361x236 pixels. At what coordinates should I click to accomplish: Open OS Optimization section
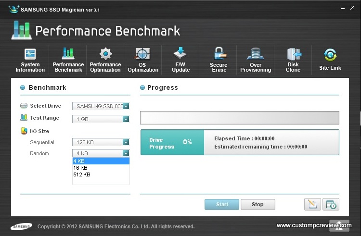click(x=143, y=60)
